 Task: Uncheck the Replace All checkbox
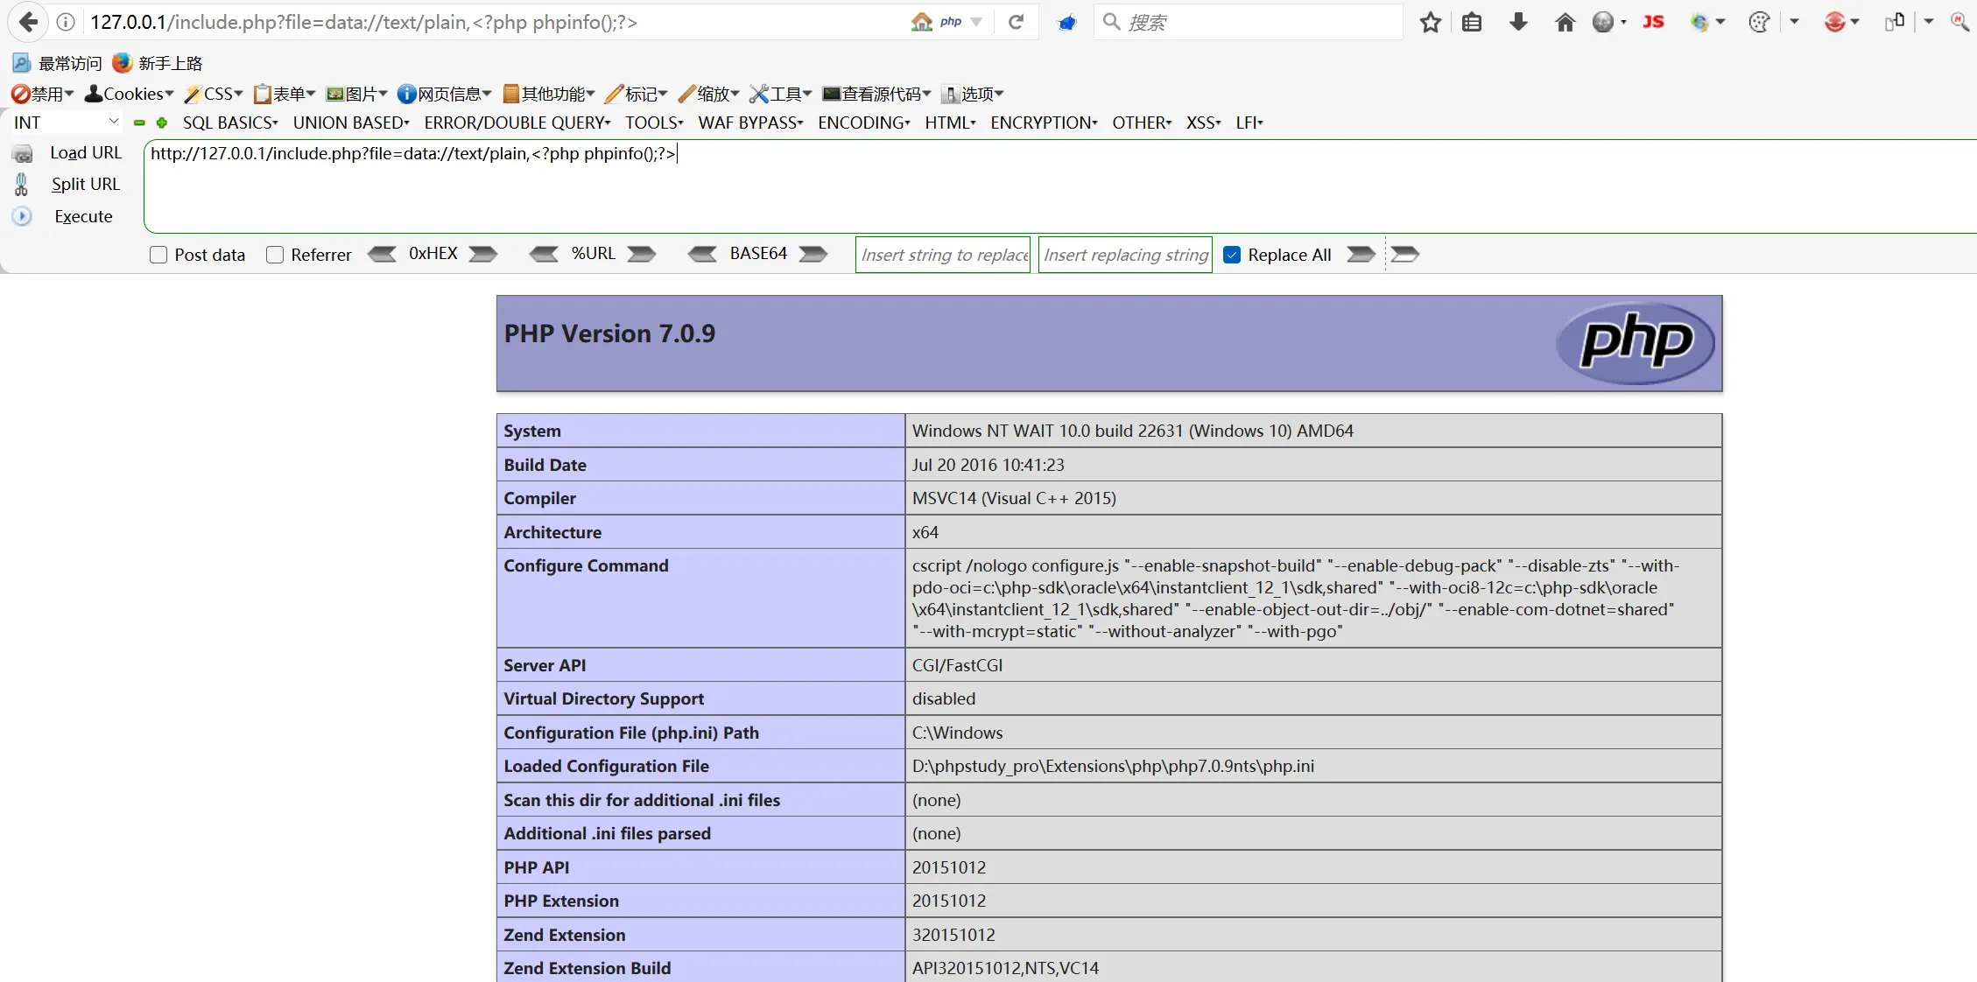(1232, 255)
